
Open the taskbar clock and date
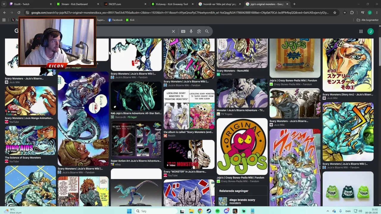tap(372, 211)
